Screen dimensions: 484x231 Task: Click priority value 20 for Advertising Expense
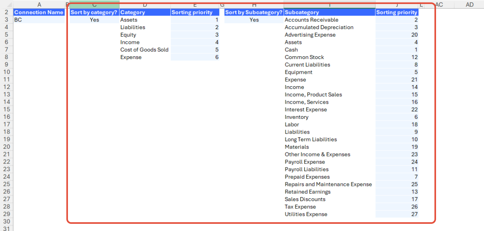pyautogui.click(x=397, y=35)
